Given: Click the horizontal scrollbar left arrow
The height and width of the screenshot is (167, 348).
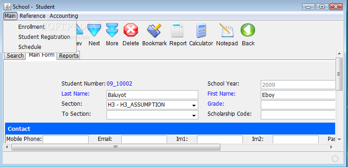Looking at the screenshot, I should [7, 147].
